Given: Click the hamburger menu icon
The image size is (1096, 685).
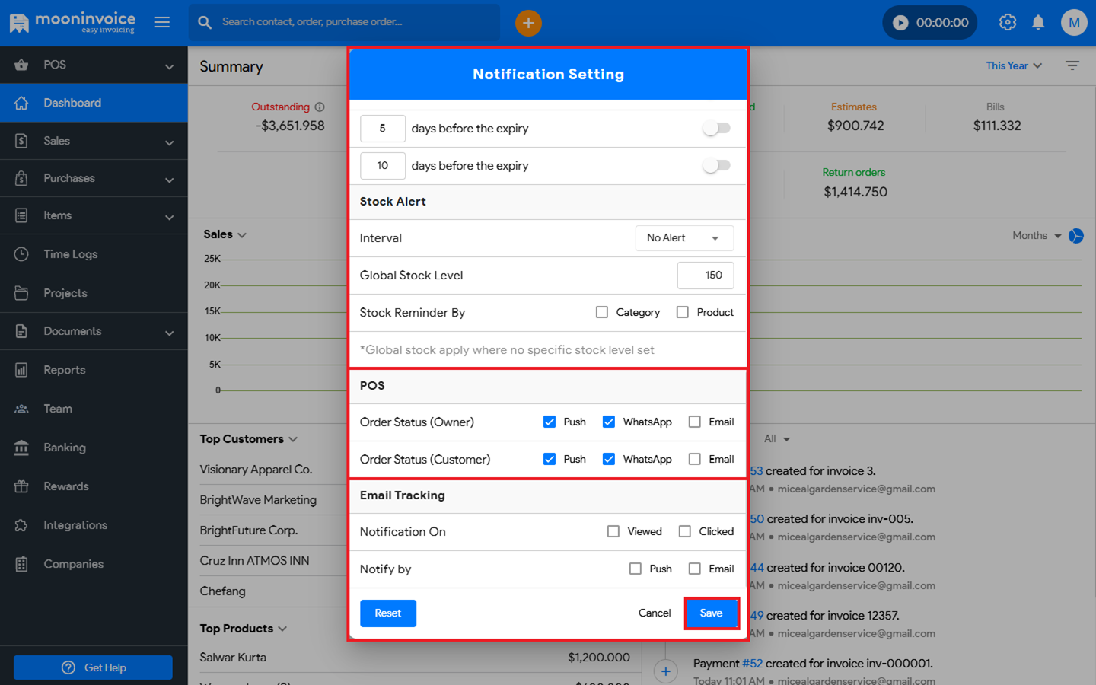Looking at the screenshot, I should (x=162, y=22).
